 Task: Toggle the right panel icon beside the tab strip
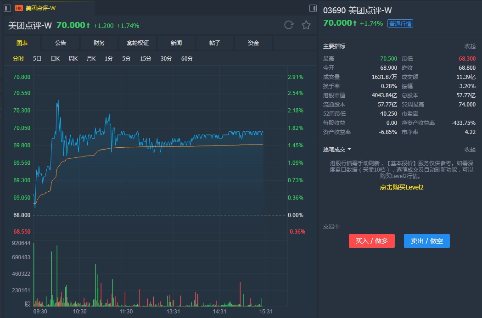(x=313, y=8)
